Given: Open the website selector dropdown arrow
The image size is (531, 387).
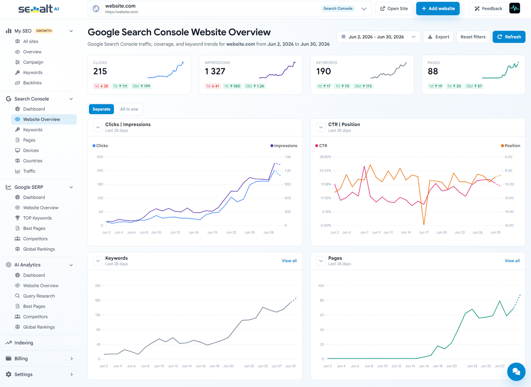Looking at the screenshot, I should click(x=364, y=9).
